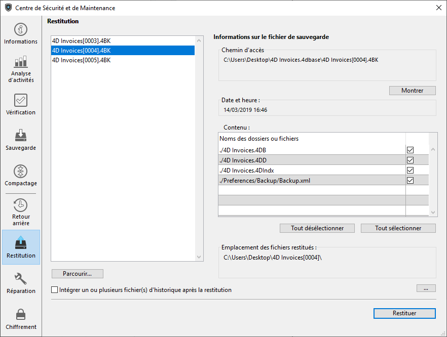
Task: Open the Retour arrière page
Action: click(21, 205)
